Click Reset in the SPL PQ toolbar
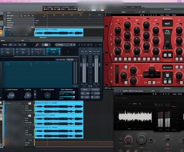The height and width of the screenshot is (152, 184). (x=174, y=15)
